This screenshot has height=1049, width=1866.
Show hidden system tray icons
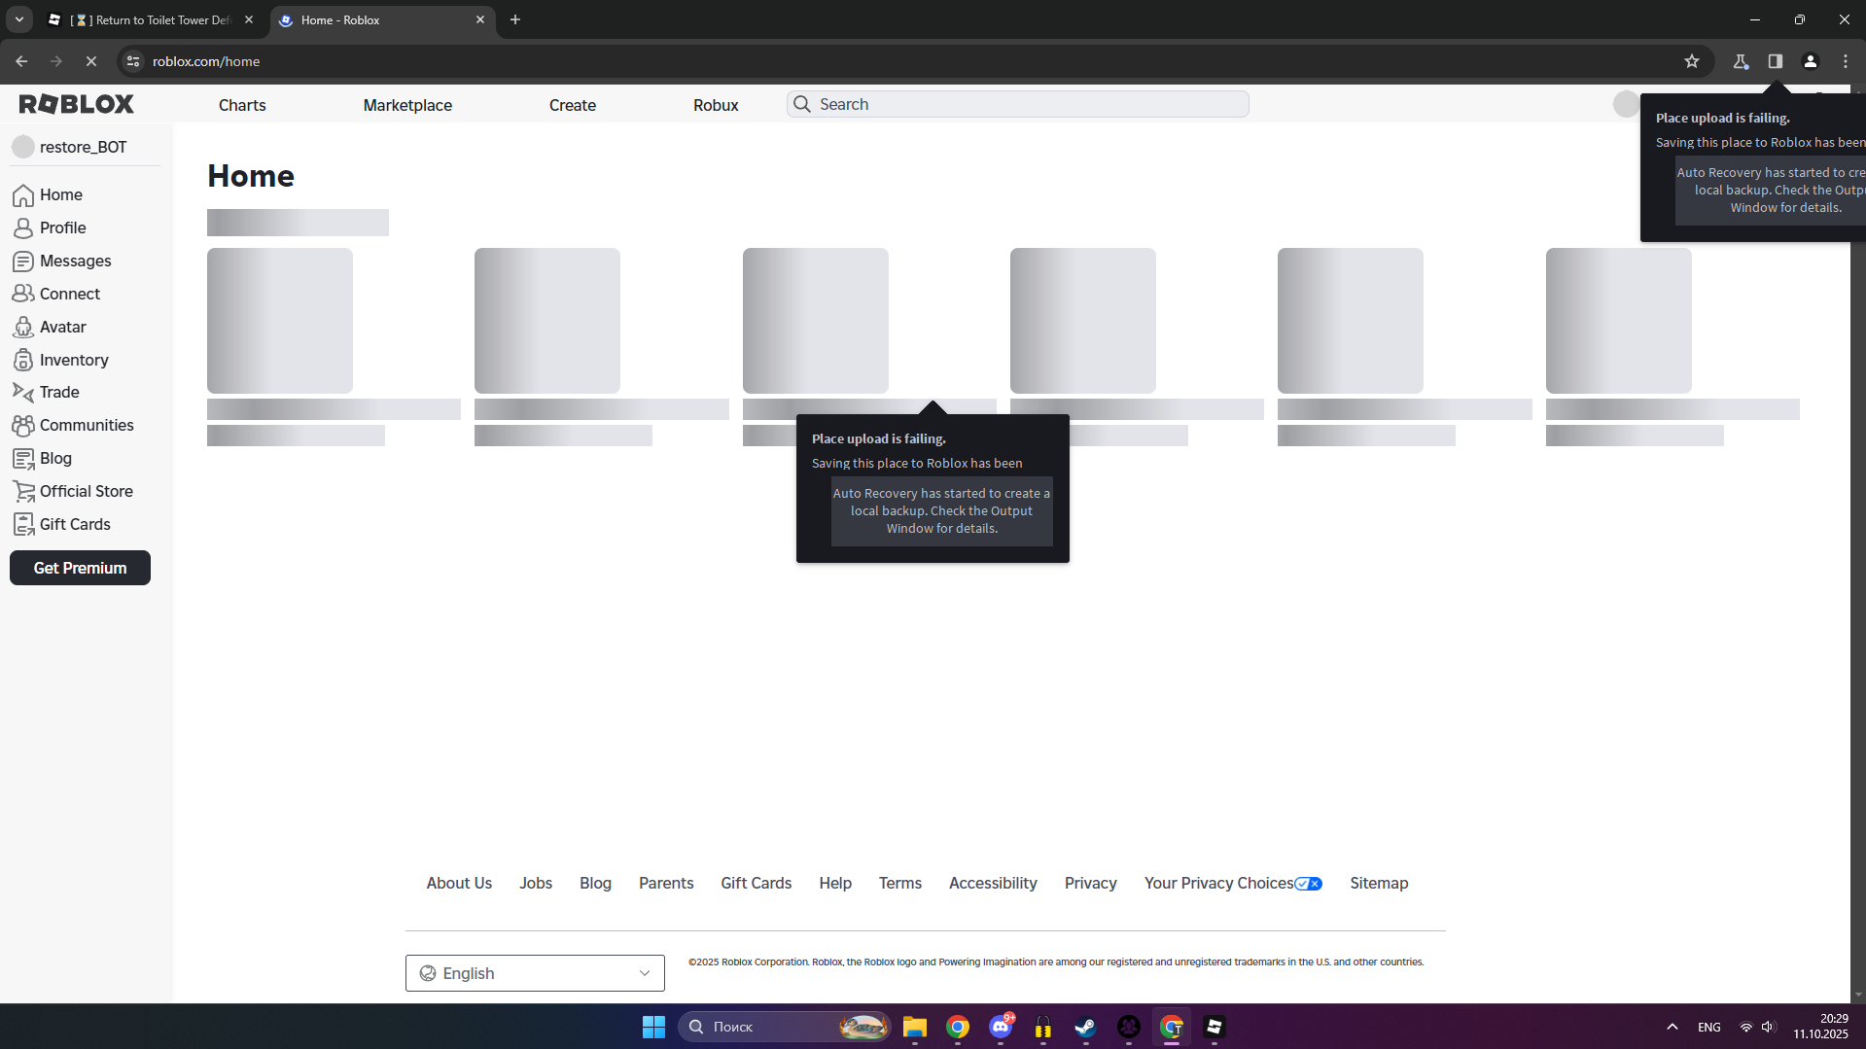(x=1672, y=1027)
